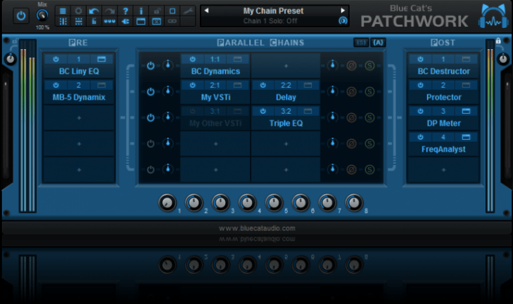This screenshot has height=304, width=513.
Task: Click the undo arrow in toolbar
Action: (x=94, y=11)
